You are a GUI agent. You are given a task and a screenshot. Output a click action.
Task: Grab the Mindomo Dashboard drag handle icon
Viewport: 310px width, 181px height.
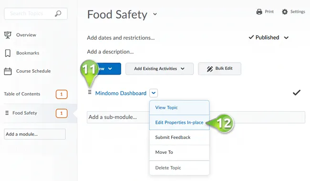click(90, 92)
